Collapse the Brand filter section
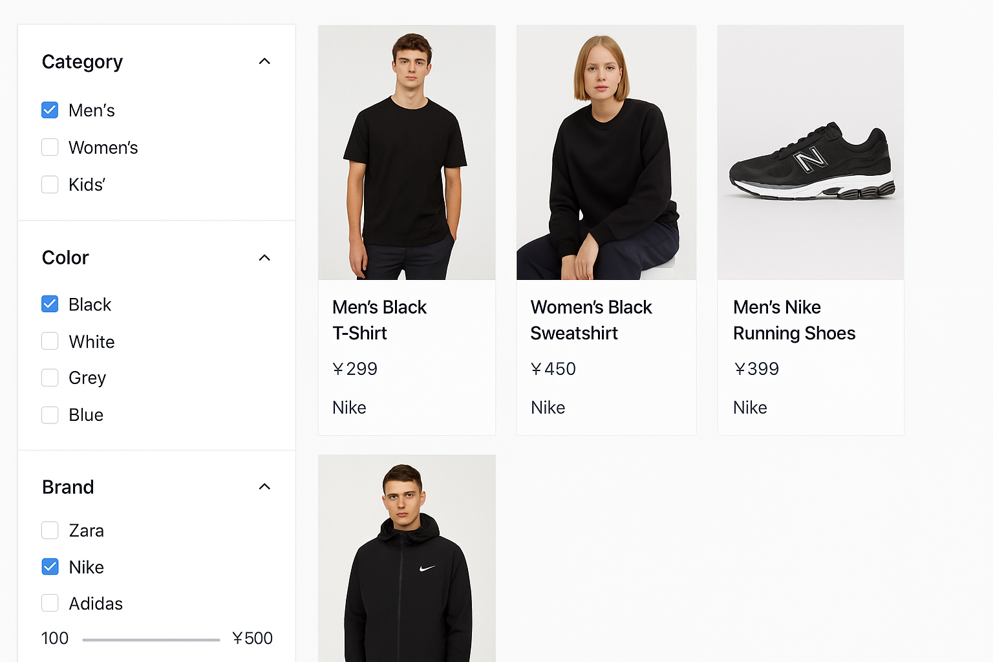Image resolution: width=993 pixels, height=662 pixels. pyautogui.click(x=264, y=487)
